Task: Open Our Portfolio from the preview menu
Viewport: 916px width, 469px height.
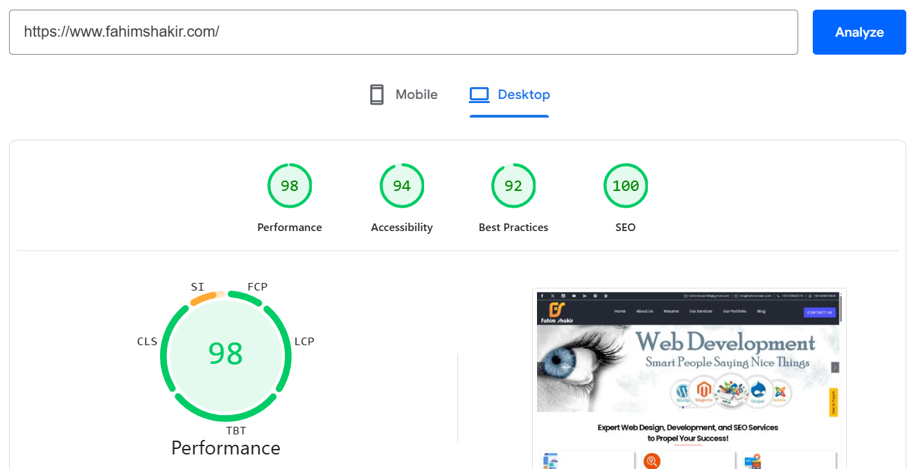Action: [x=735, y=311]
